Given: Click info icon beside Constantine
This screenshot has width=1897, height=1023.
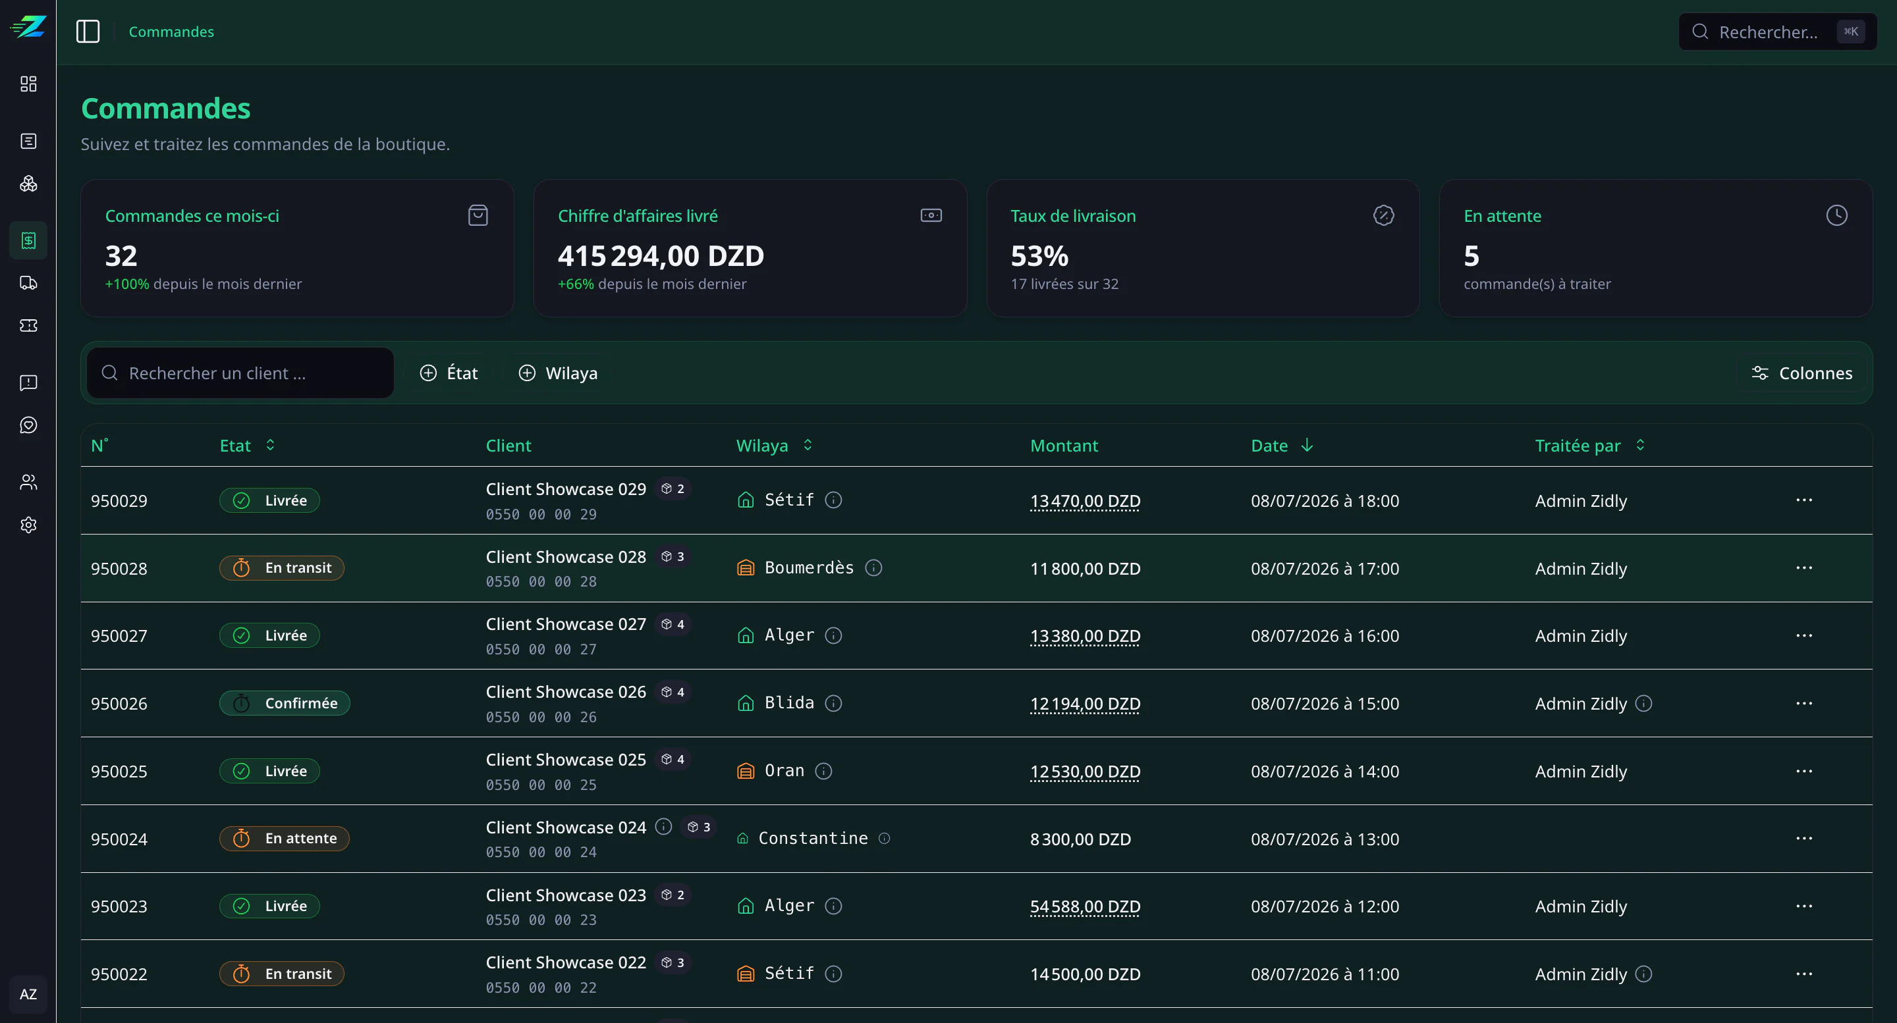Looking at the screenshot, I should click(885, 838).
